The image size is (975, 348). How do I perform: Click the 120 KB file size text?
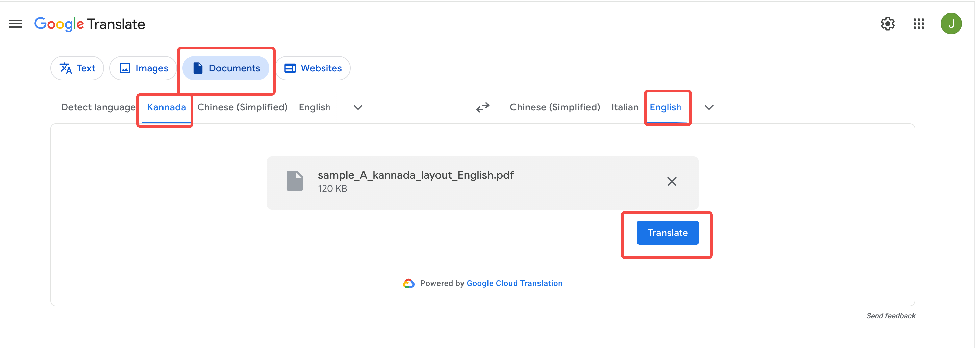point(332,189)
